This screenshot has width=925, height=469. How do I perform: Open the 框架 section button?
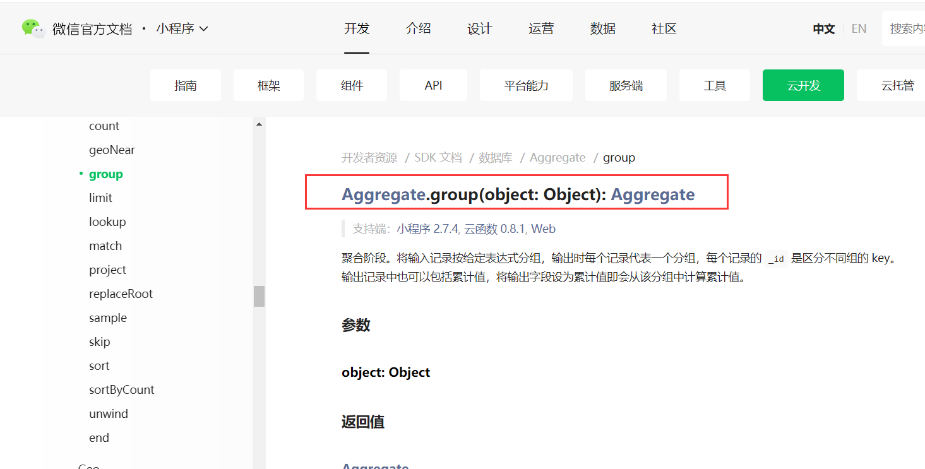[x=268, y=85]
